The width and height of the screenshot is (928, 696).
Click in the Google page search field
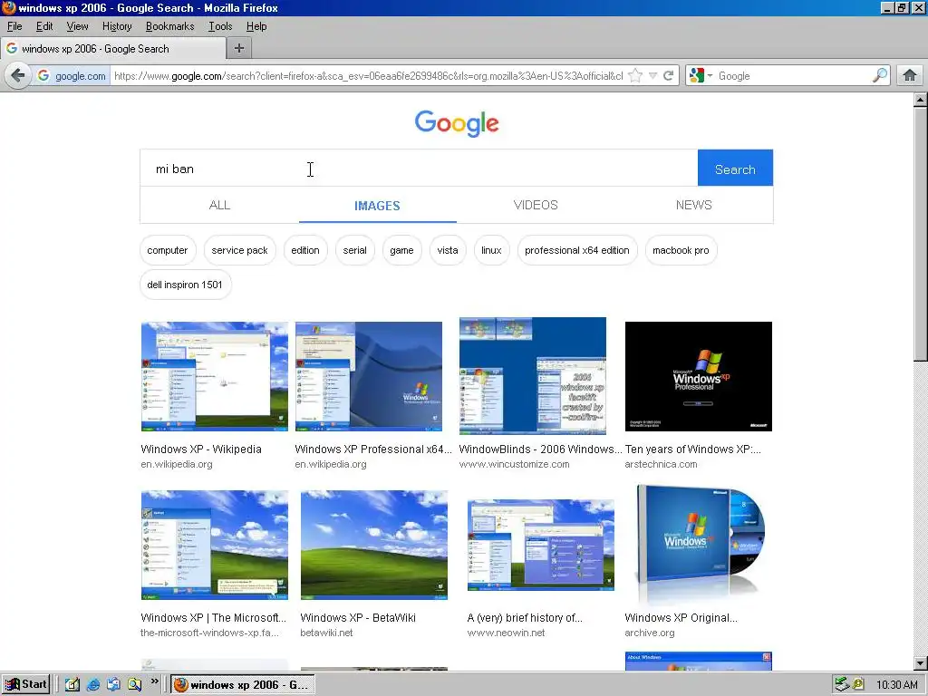coord(419,169)
